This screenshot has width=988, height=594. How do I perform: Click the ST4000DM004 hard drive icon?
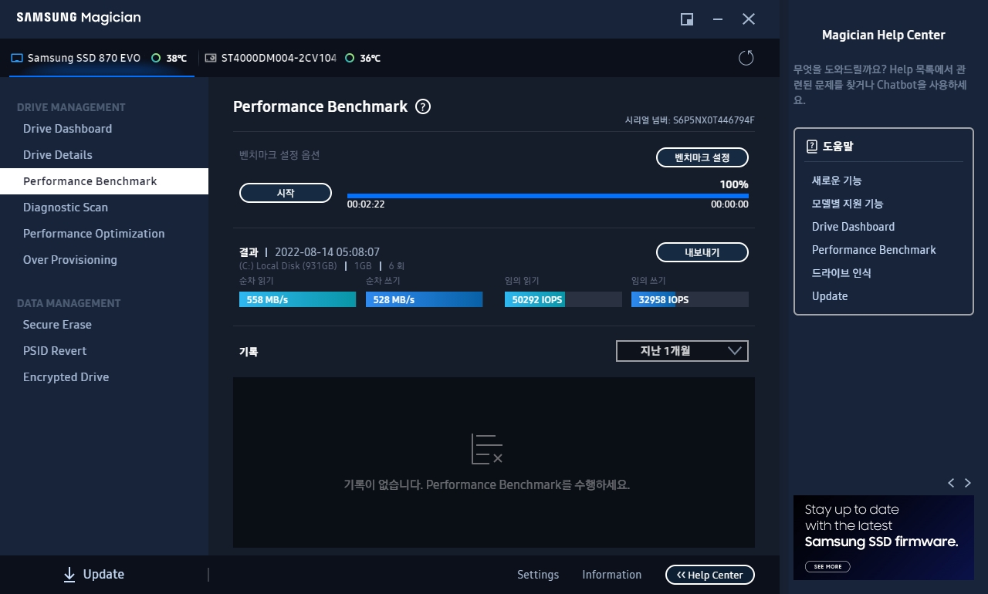click(x=211, y=58)
